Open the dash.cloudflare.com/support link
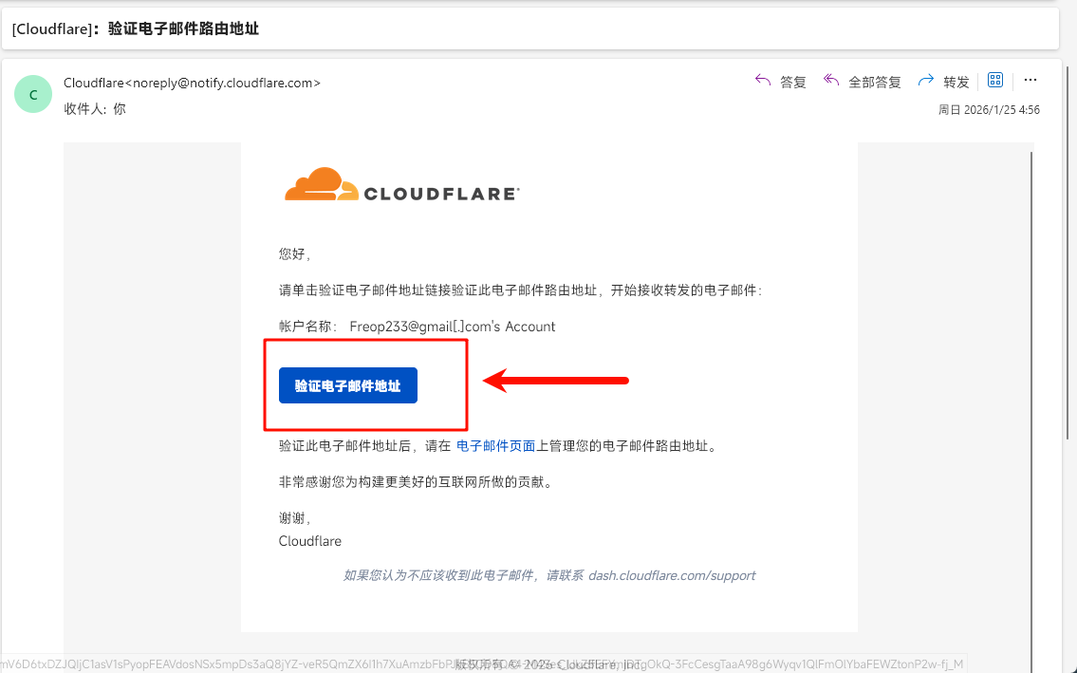This screenshot has height=673, width=1077. (x=672, y=575)
